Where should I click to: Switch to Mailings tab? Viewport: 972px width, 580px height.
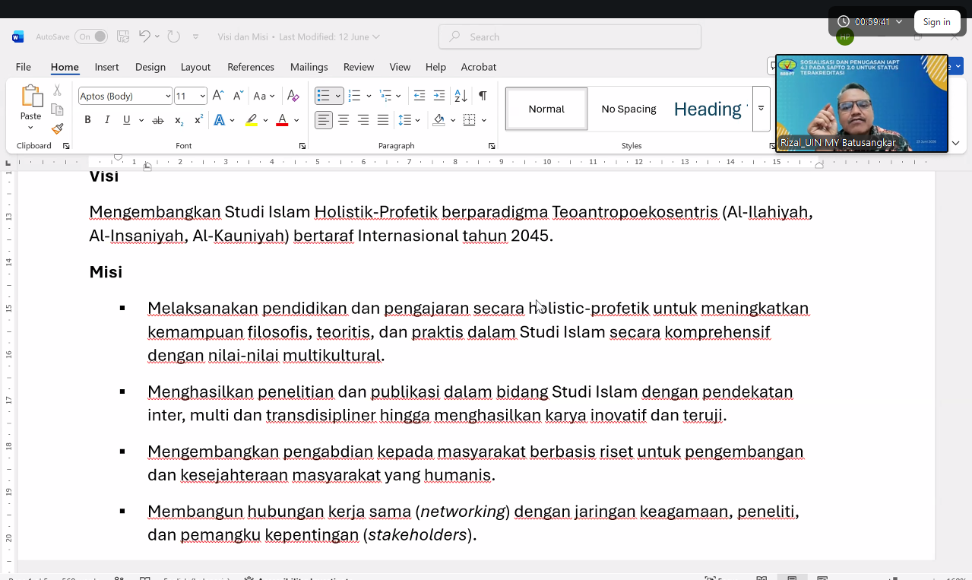[x=309, y=67]
